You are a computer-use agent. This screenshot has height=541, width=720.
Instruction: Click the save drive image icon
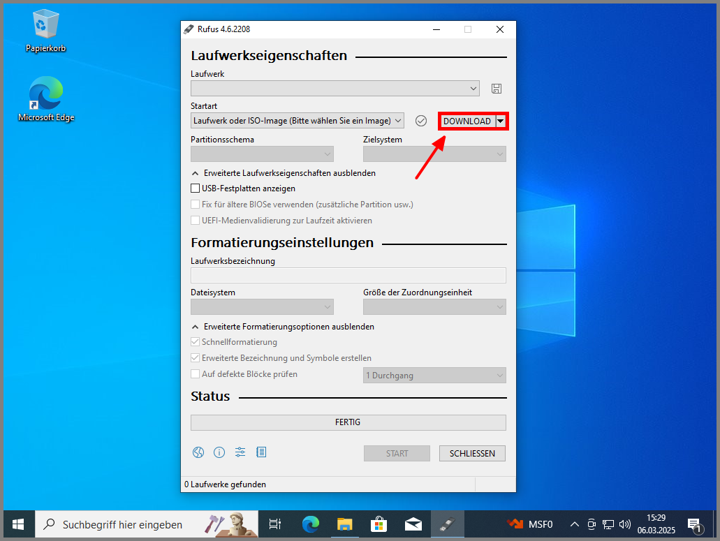pyautogui.click(x=497, y=89)
